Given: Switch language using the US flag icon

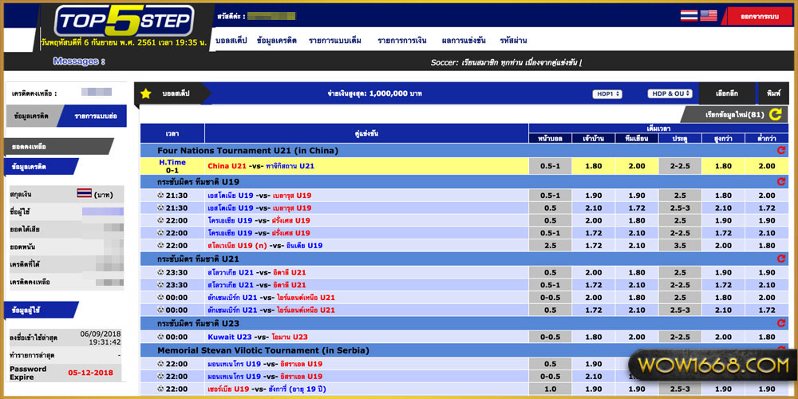Looking at the screenshot, I should pyautogui.click(x=709, y=15).
